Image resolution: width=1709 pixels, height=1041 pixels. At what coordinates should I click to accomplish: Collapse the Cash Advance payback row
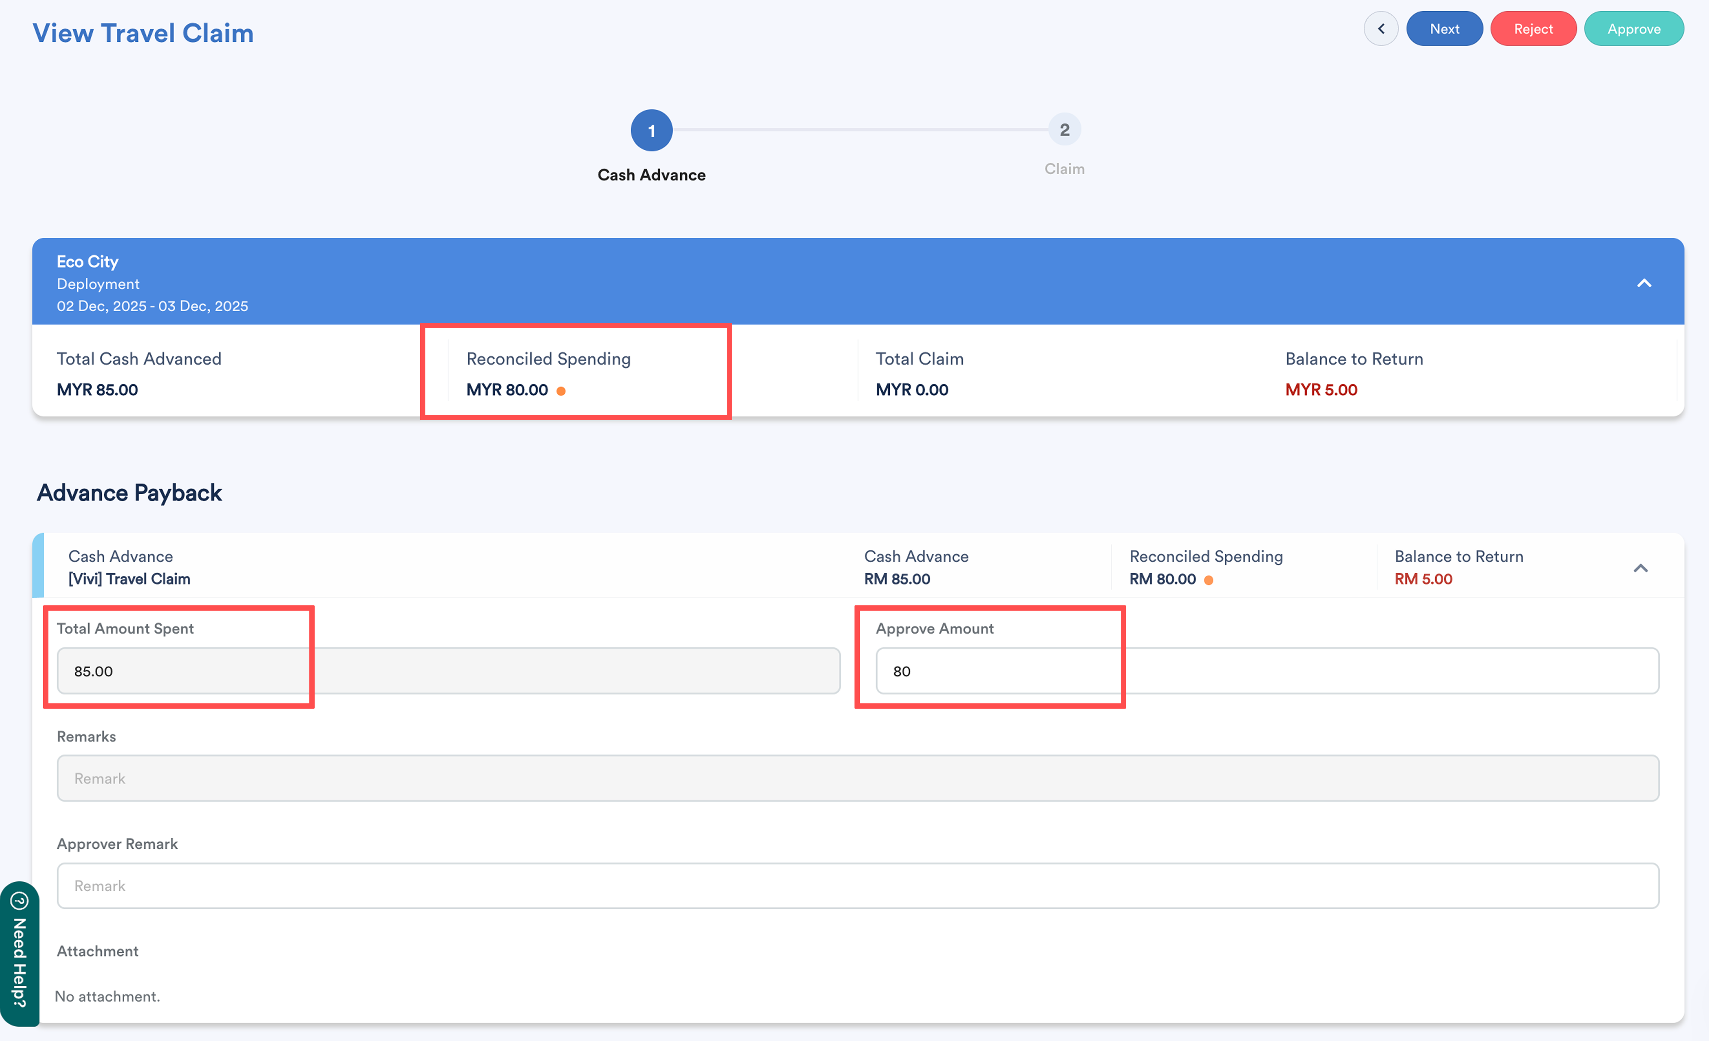tap(1640, 568)
